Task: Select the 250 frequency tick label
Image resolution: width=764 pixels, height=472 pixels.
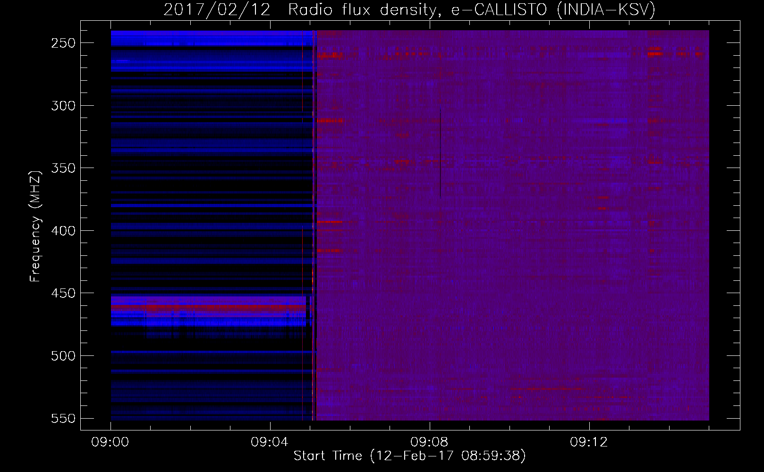Action: [x=63, y=43]
